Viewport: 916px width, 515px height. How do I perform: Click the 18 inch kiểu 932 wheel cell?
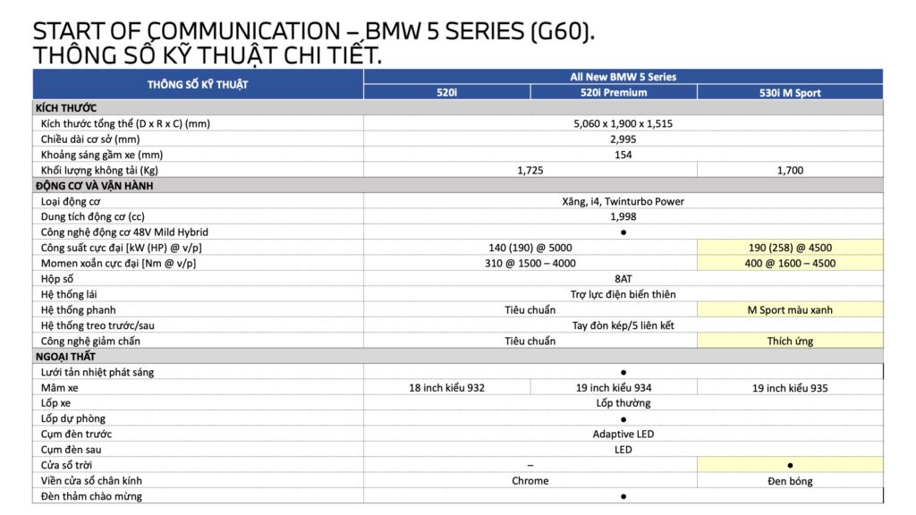coord(446,388)
